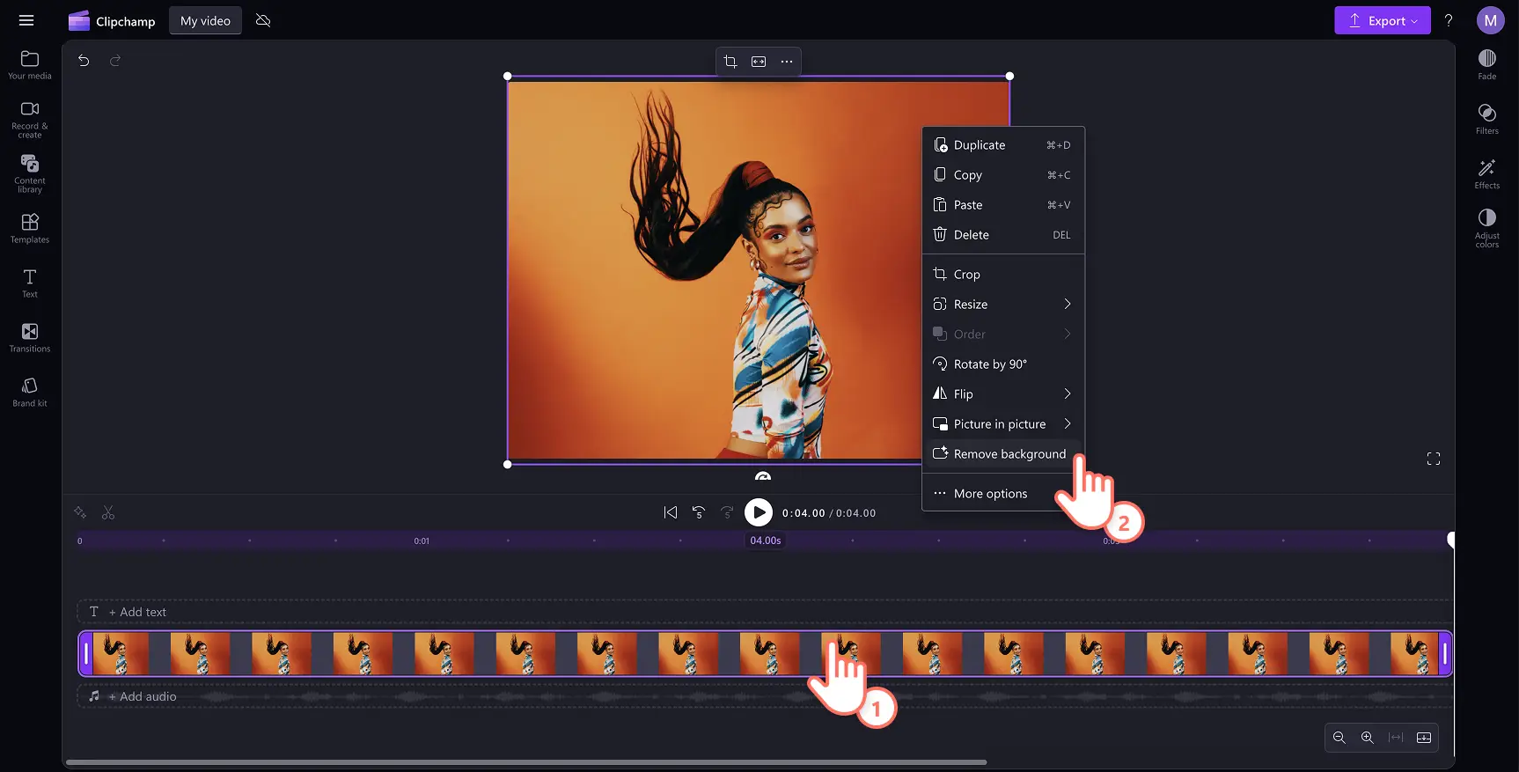Click the rotate handle below the preview
The image size is (1519, 772).
click(763, 476)
